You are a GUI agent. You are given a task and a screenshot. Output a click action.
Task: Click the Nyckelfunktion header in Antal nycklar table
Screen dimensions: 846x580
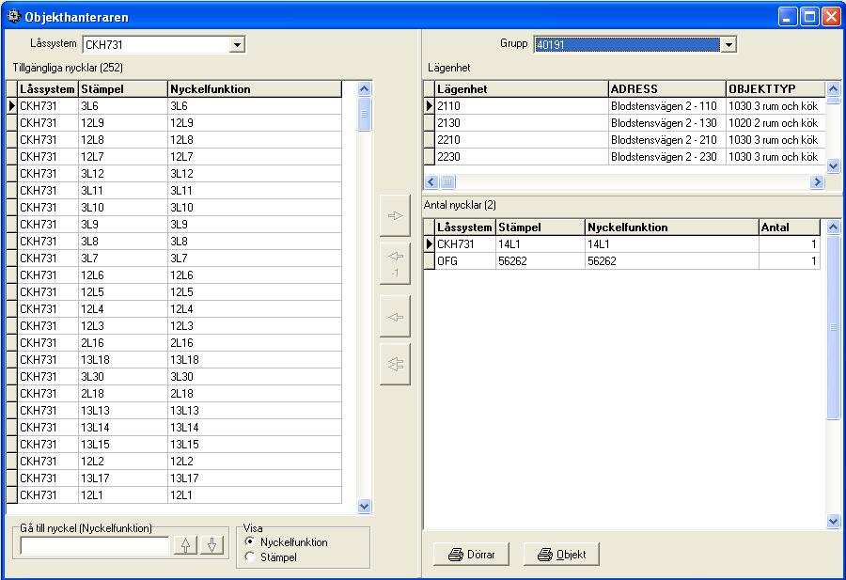tap(672, 227)
